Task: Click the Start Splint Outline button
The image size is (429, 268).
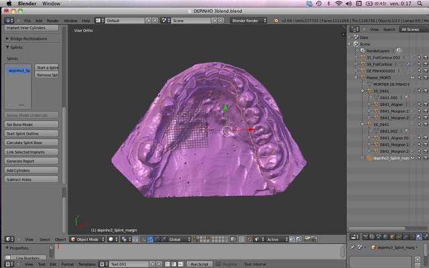Action: coord(32,133)
